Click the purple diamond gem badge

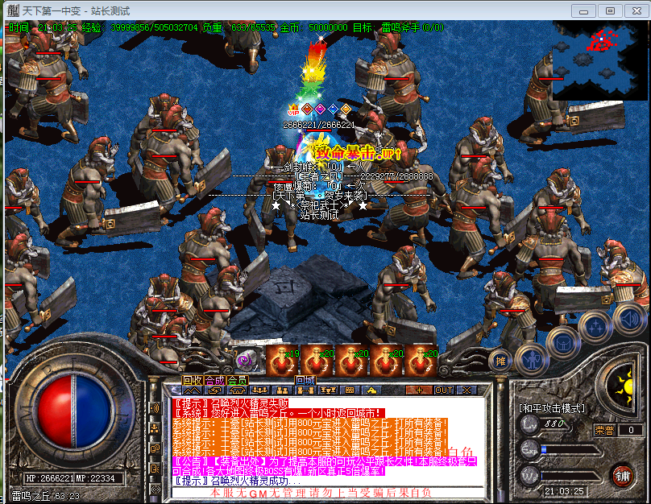(x=320, y=109)
